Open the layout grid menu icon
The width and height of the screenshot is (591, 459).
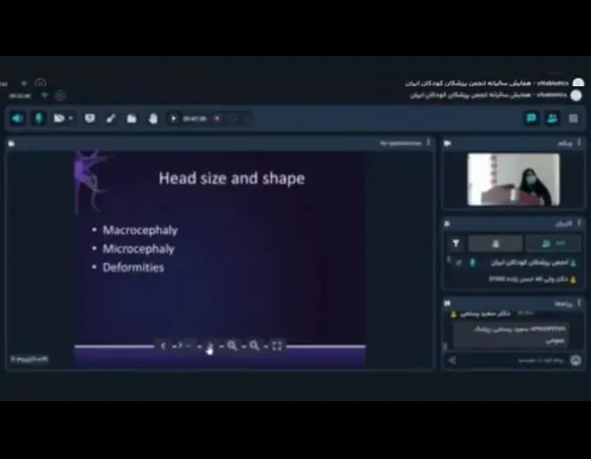coord(573,118)
